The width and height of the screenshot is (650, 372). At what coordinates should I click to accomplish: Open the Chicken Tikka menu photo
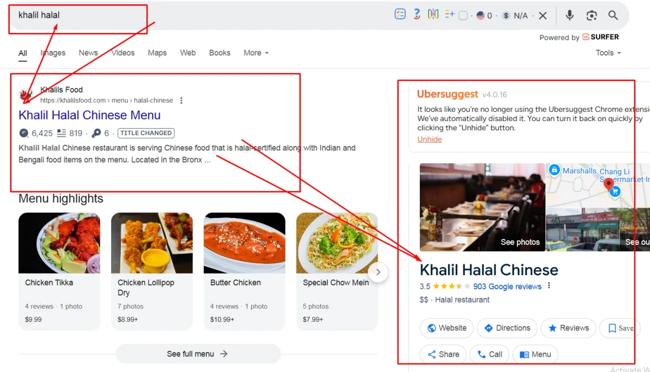[60, 243]
